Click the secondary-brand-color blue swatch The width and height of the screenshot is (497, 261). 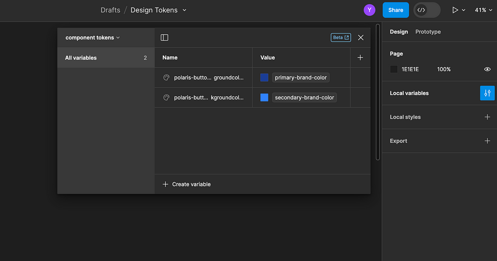point(264,97)
